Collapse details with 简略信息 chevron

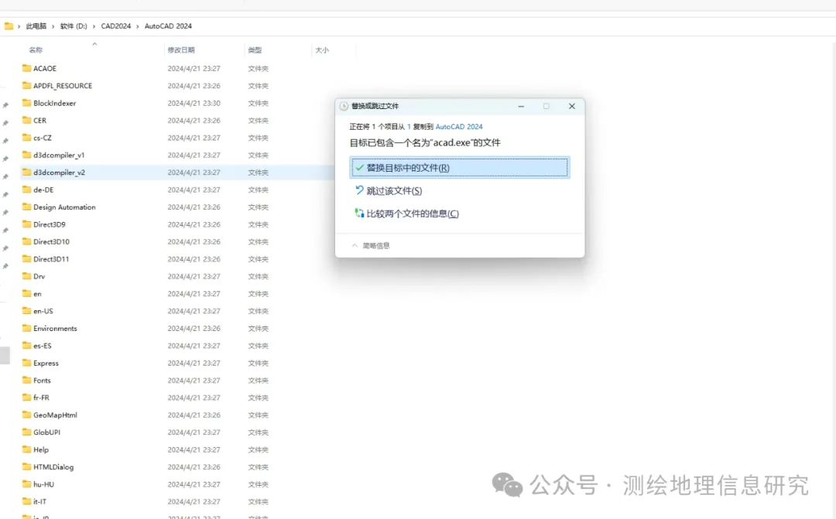coord(355,246)
